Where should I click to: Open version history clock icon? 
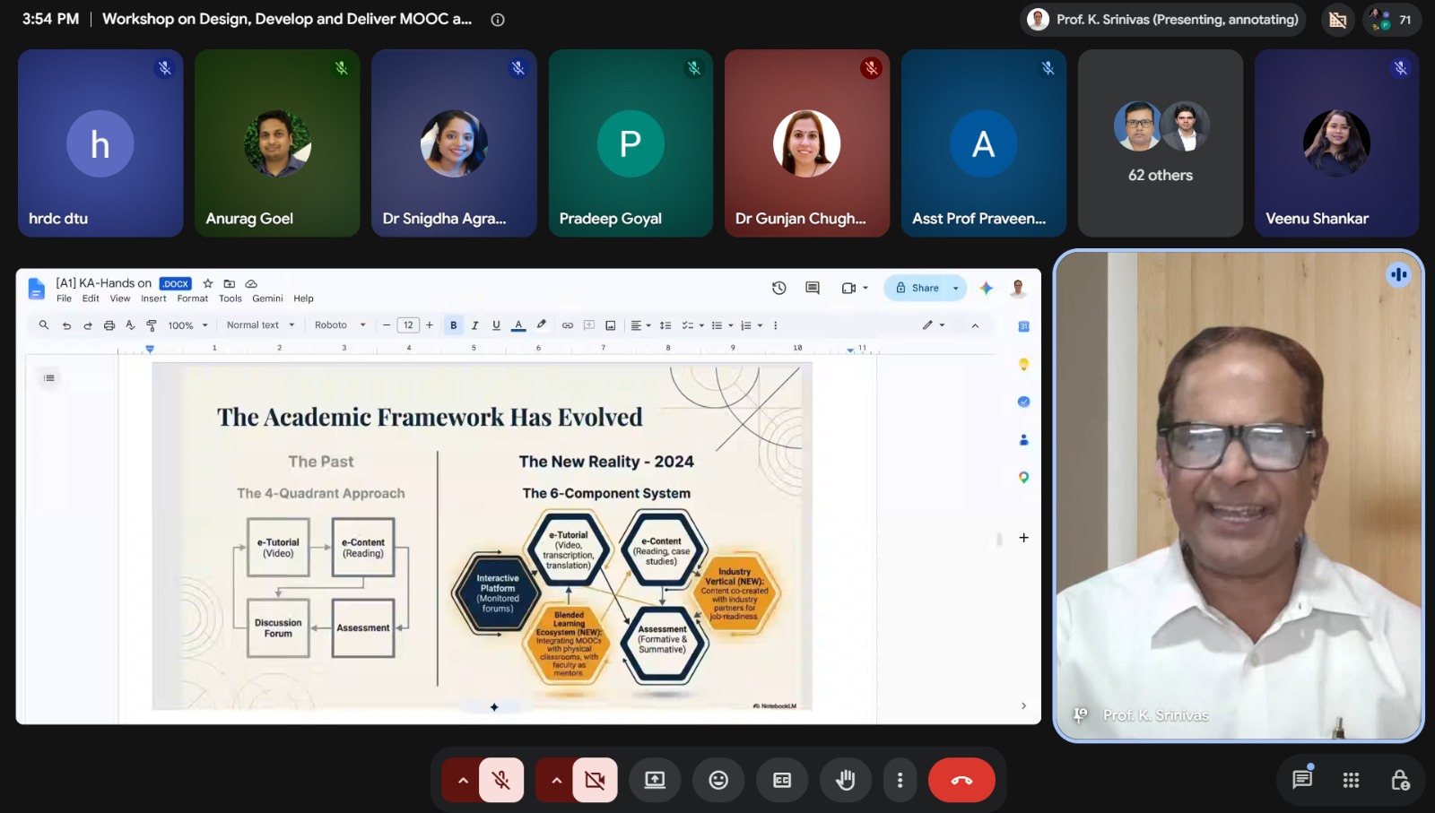click(778, 288)
